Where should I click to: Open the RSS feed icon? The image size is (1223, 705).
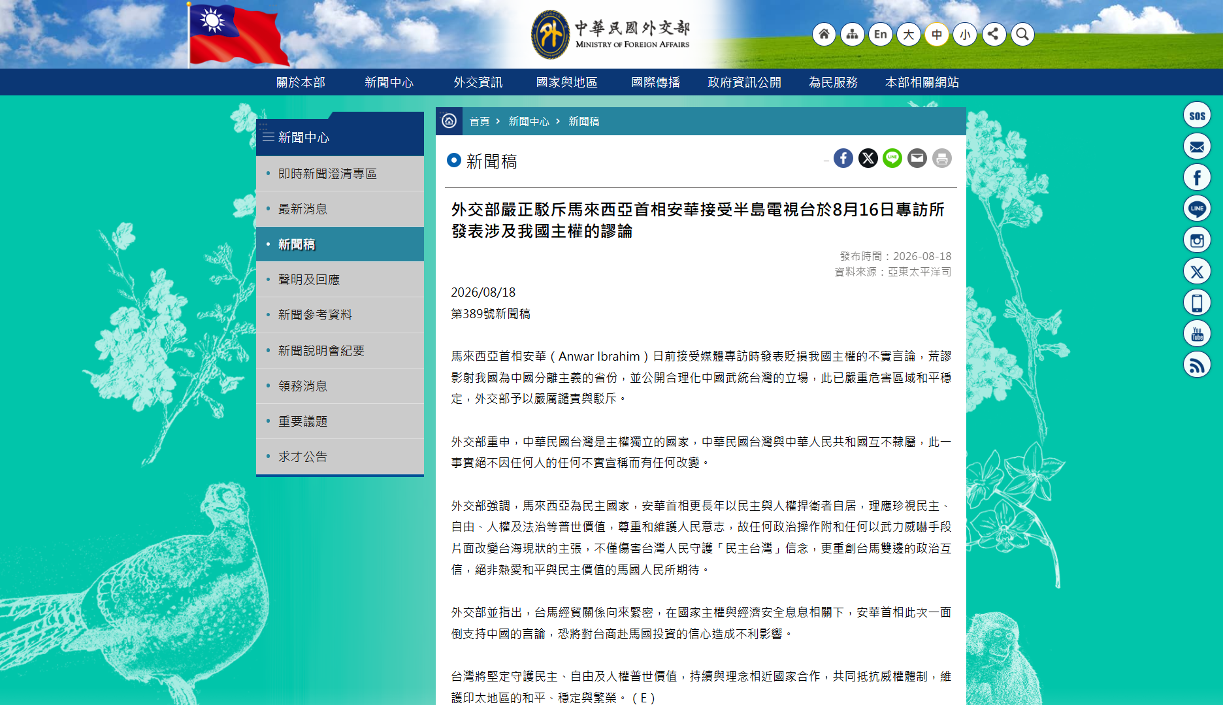tap(1197, 365)
